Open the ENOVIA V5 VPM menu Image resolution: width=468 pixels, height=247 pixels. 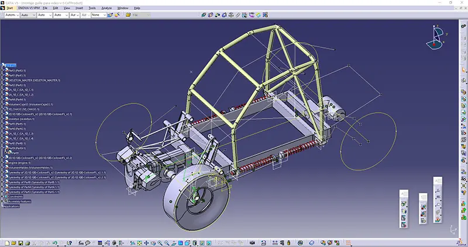click(x=29, y=8)
